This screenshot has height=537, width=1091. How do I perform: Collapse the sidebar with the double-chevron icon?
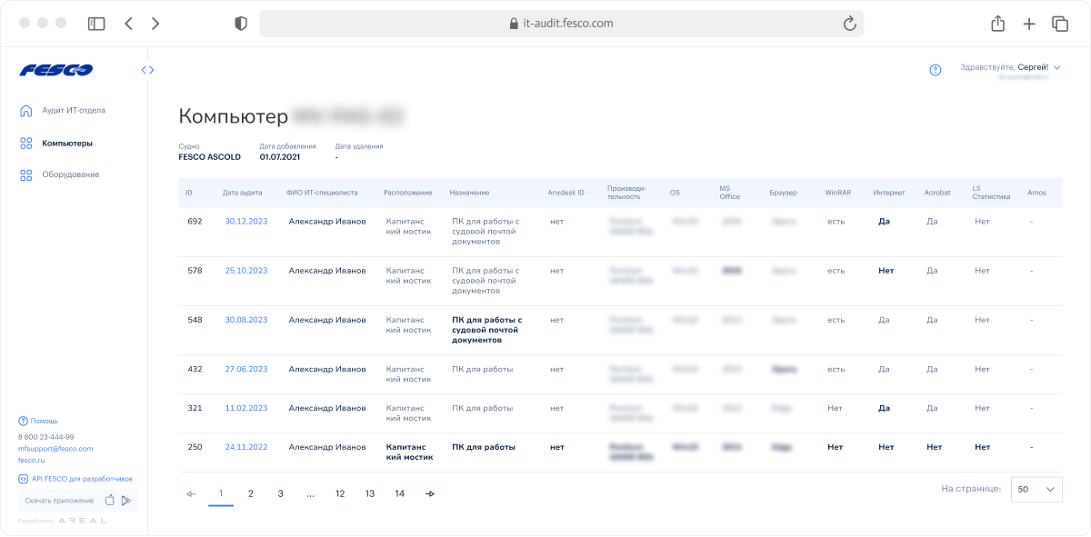tap(147, 70)
